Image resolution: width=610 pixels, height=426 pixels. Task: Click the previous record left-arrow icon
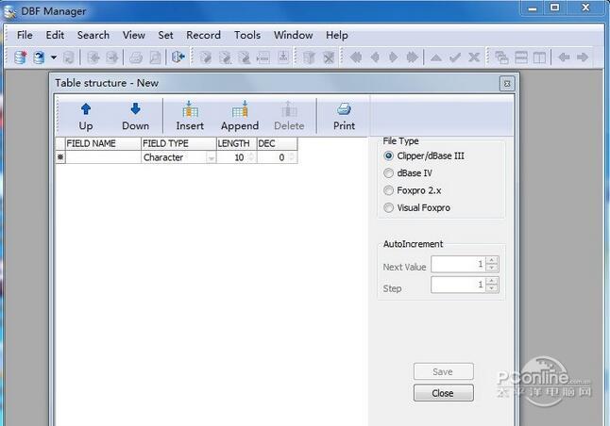coord(375,57)
